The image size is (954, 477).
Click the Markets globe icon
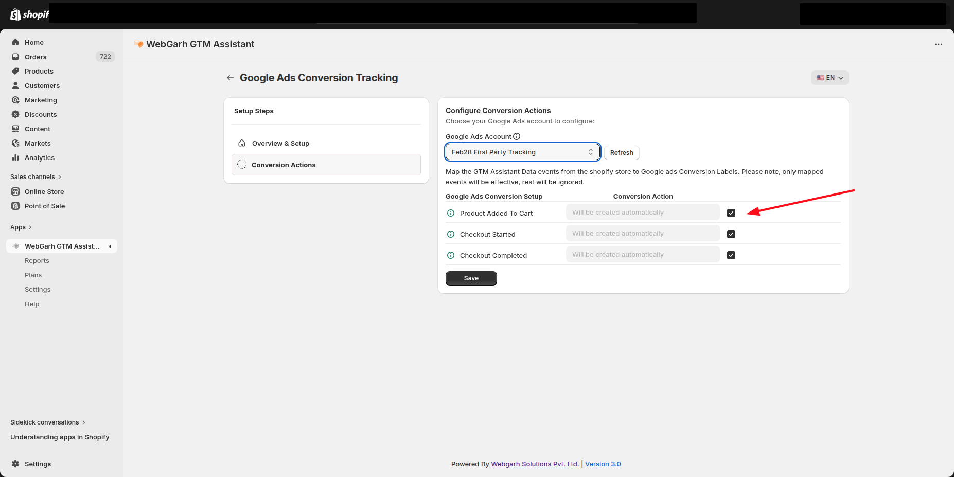pos(15,143)
